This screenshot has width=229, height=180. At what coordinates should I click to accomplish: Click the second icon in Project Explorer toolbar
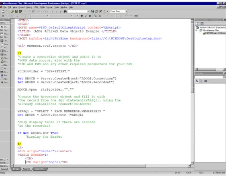pos(202,23)
